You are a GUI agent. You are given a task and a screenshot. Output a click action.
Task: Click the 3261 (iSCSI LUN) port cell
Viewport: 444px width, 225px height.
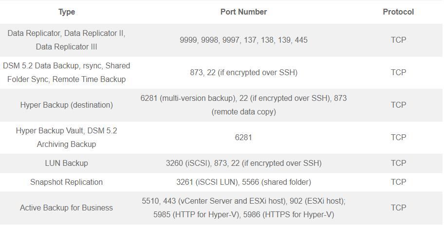point(243,182)
